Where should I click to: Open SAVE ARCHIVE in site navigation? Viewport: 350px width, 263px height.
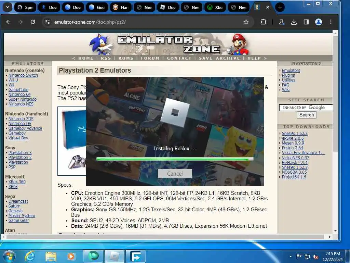(219, 58)
